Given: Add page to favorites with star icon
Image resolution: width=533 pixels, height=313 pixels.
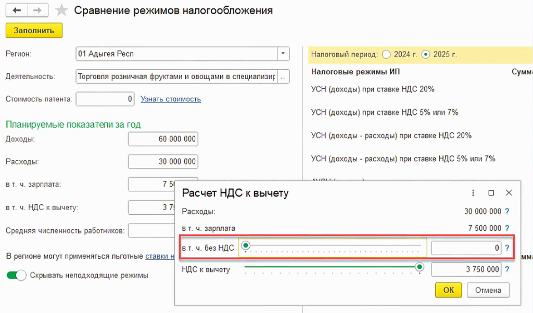Looking at the screenshot, I should click(61, 11).
